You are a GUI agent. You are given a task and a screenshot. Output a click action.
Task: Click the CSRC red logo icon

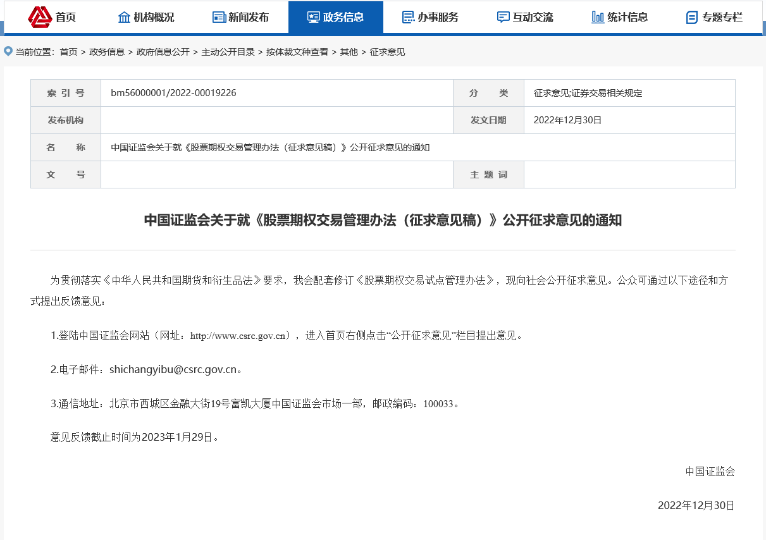(x=40, y=17)
